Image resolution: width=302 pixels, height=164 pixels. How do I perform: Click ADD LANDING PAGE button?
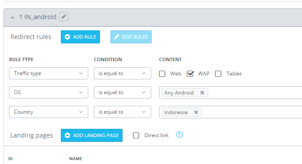coord(92,135)
